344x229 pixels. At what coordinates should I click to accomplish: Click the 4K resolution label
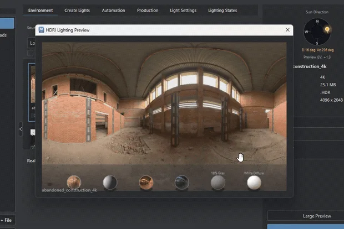(322, 77)
